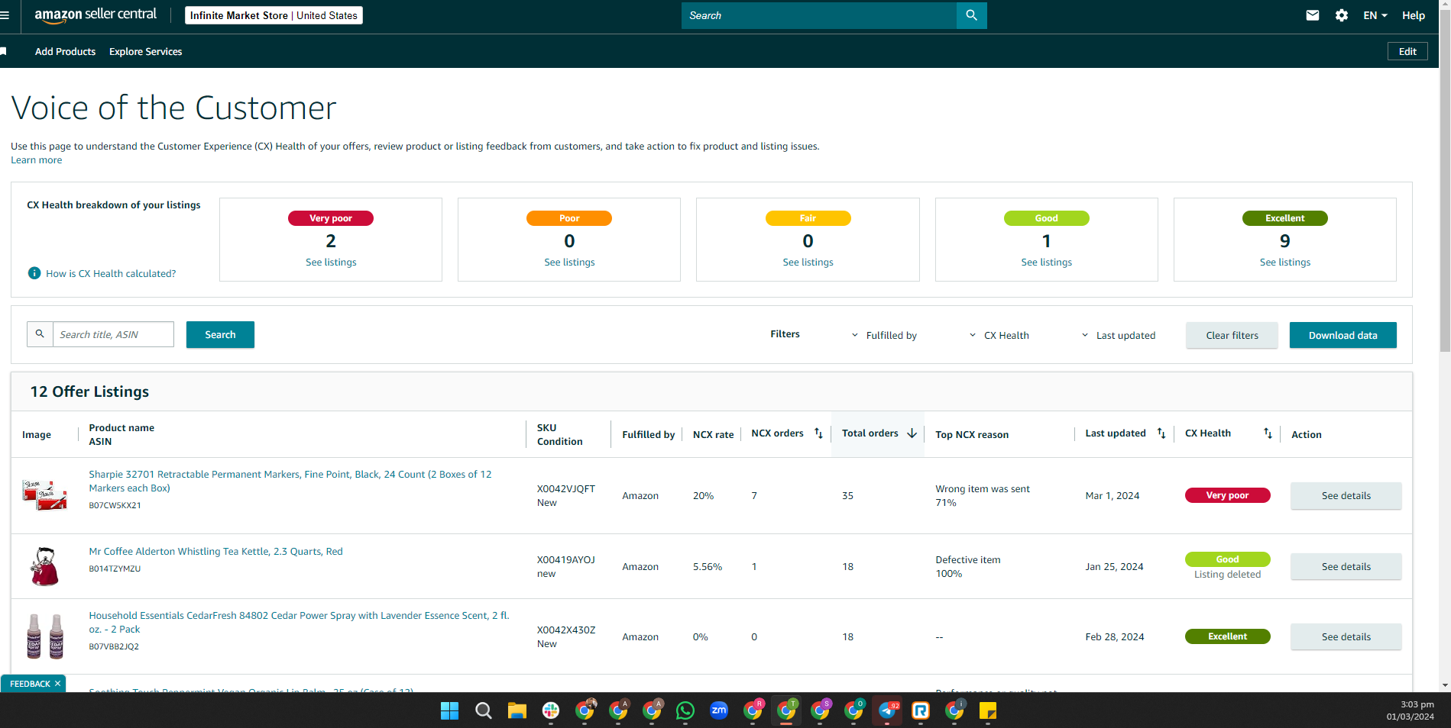Click the taskbar clock and date
Screen dimensions: 1451x728
point(1410,710)
